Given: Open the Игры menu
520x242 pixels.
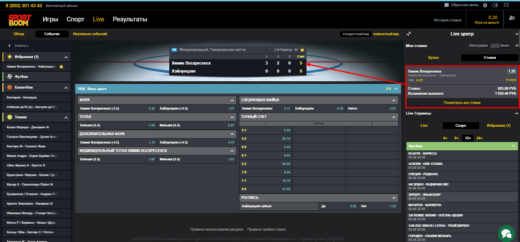Looking at the screenshot, I should (50, 19).
